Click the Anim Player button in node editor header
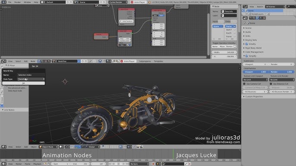 [128, 61]
